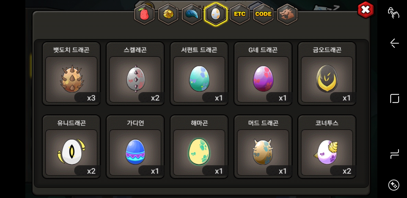This screenshot has height=198, width=407.
Task: Select the egg inventory tab
Action: coord(216,14)
